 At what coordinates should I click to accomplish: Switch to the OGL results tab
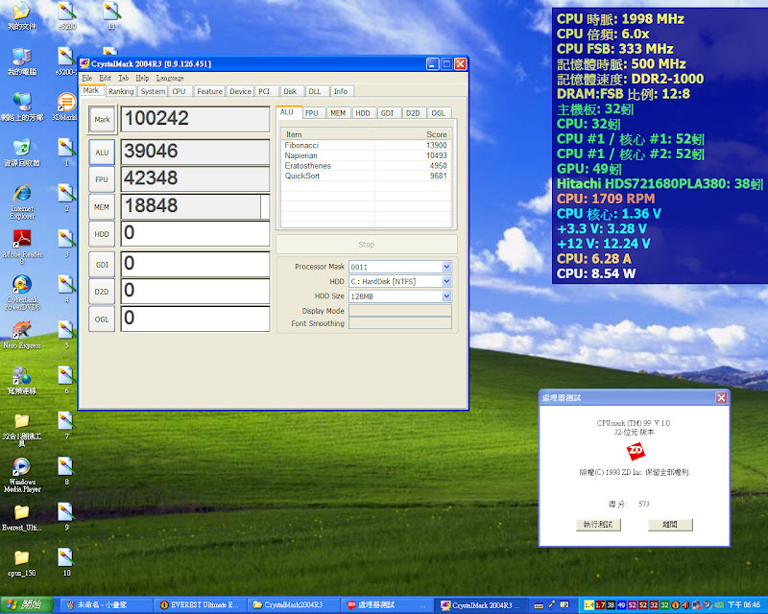tap(438, 113)
